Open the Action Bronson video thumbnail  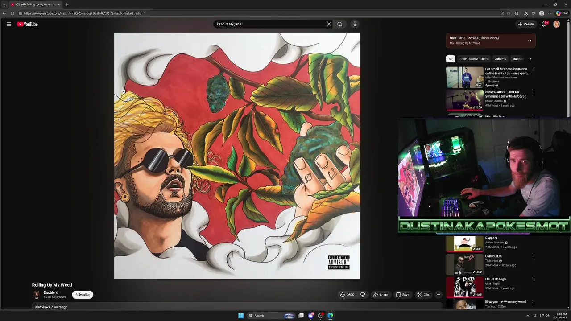[465, 243]
